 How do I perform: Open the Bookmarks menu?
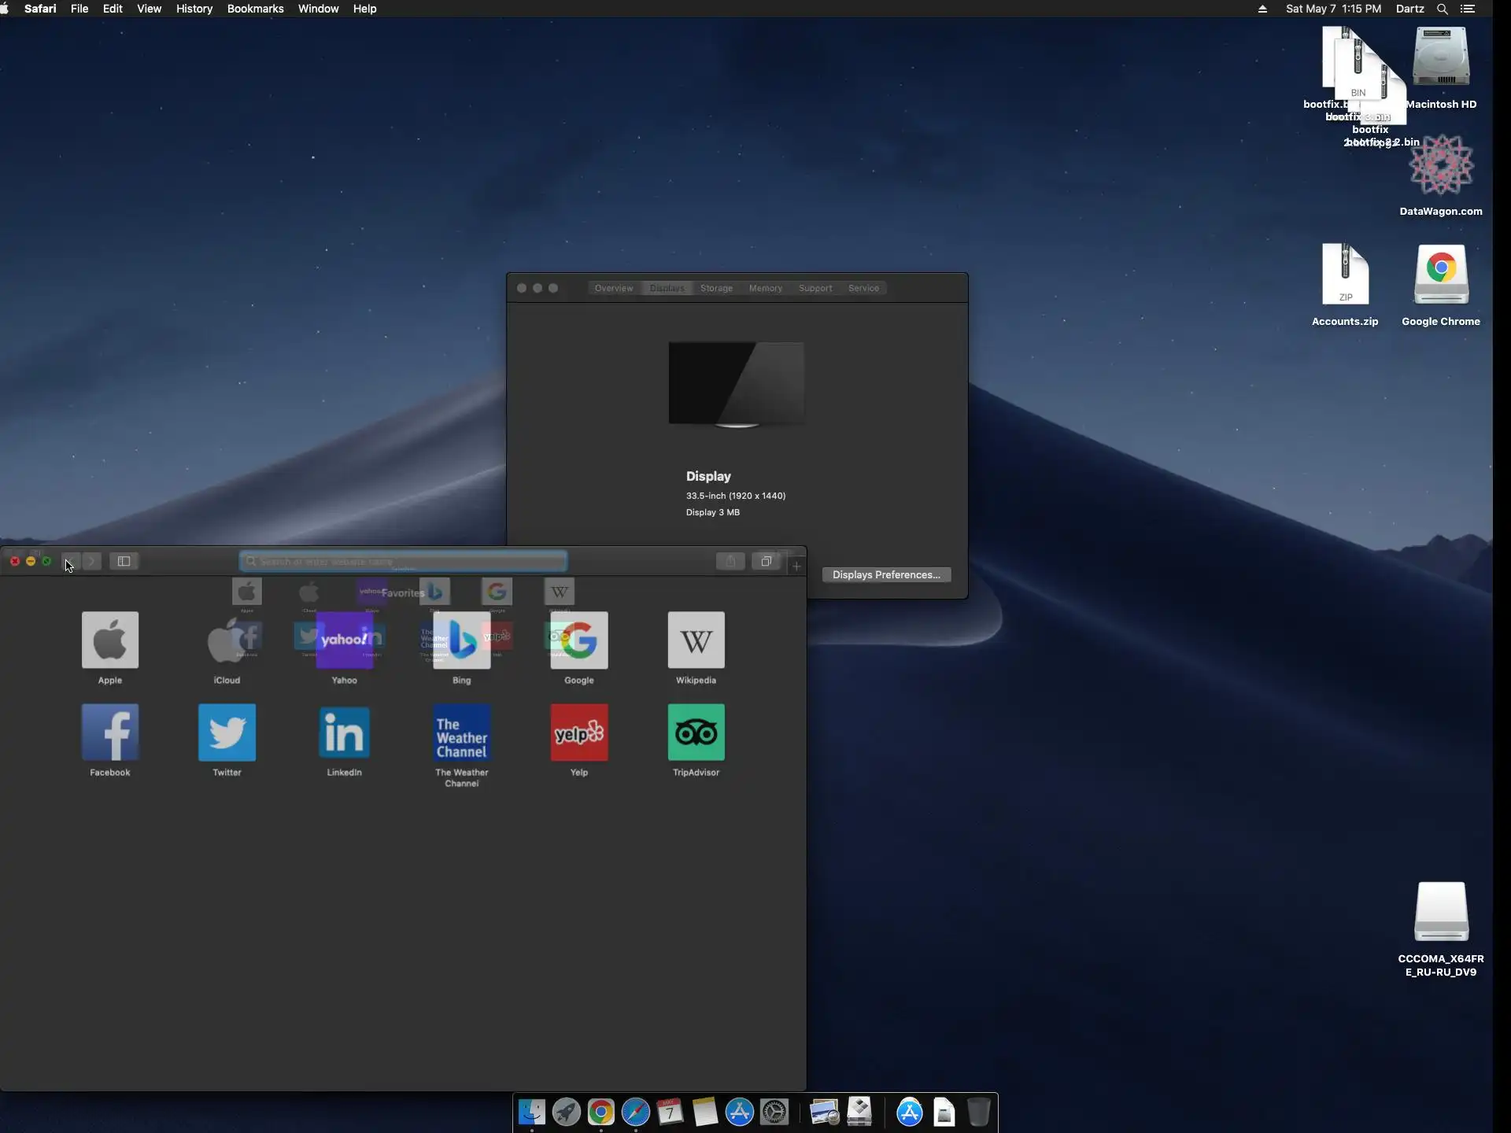[x=255, y=9]
